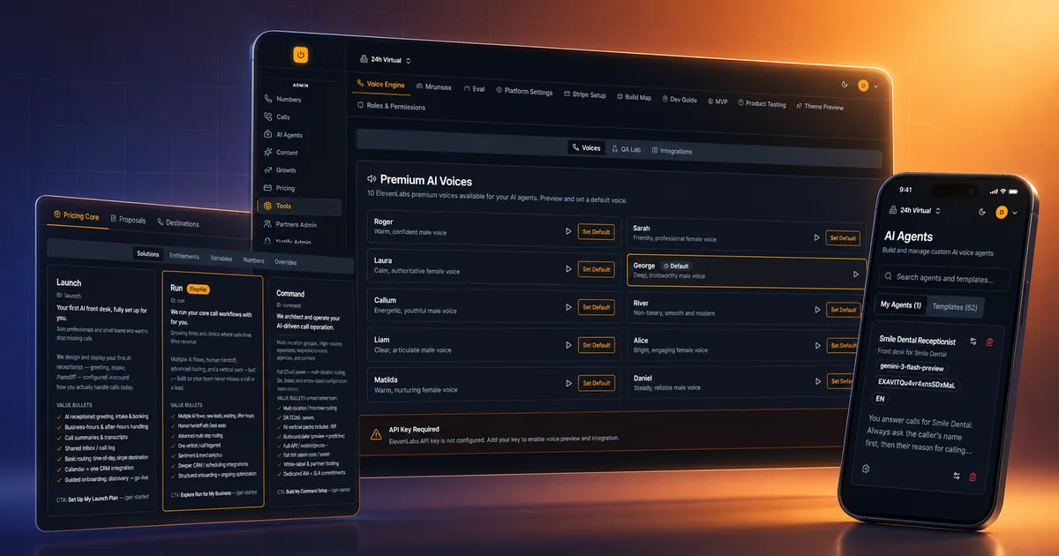
Task: Click bottom sliders icon on phone agent card
Action: (x=956, y=477)
